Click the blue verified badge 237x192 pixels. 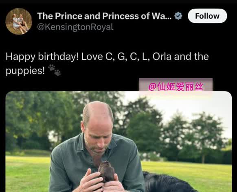(178, 16)
